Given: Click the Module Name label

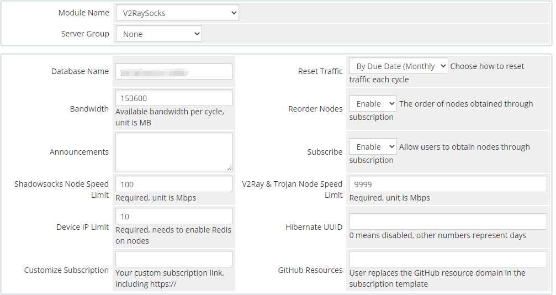Looking at the screenshot, I should coord(83,13).
